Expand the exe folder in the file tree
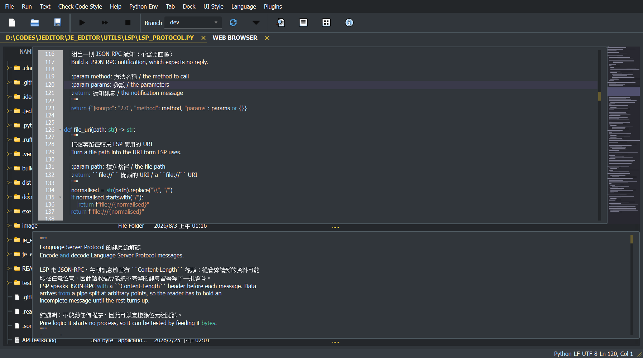Viewport: 643px width, 358px height. 9,211
